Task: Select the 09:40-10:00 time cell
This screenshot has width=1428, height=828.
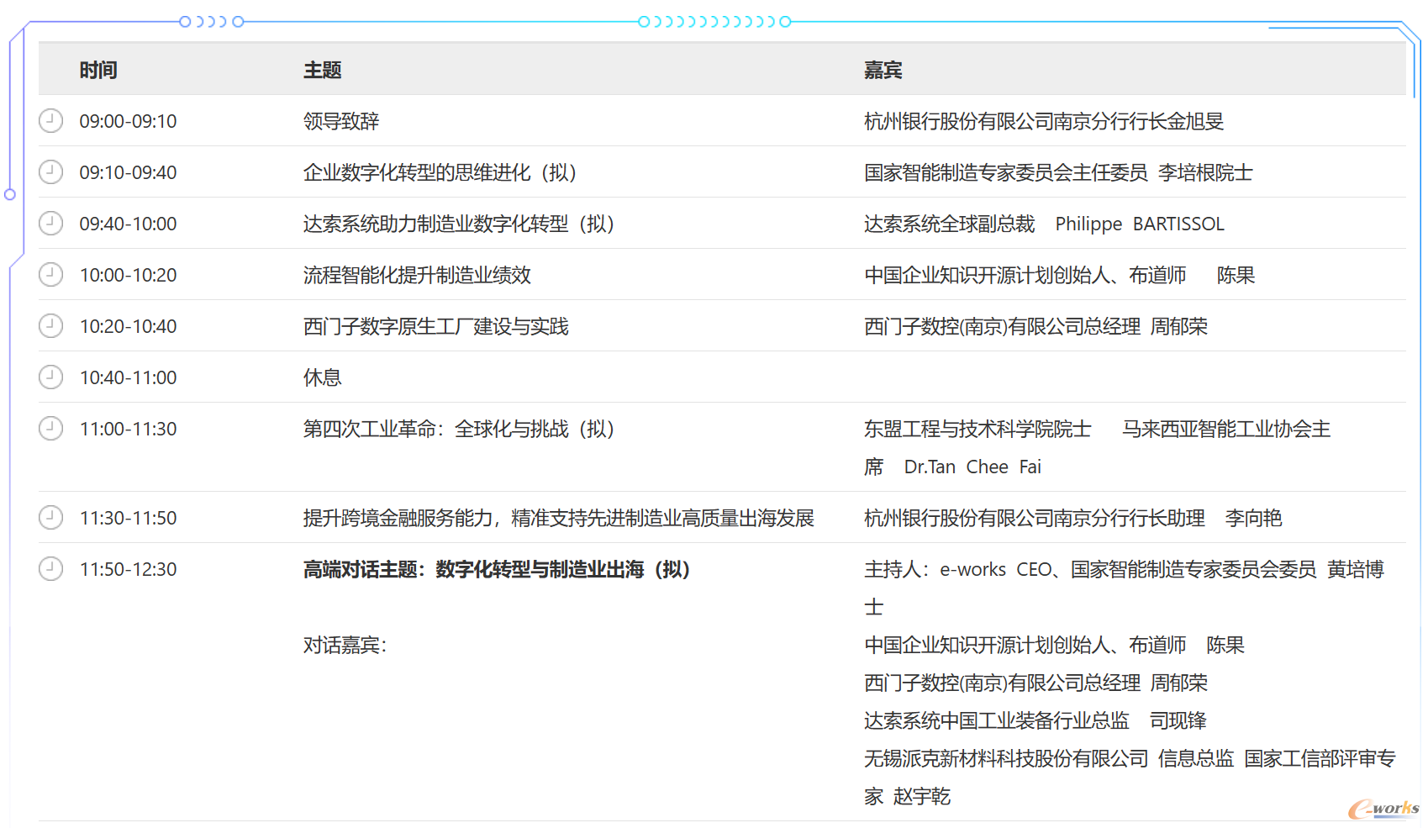Action: click(129, 224)
